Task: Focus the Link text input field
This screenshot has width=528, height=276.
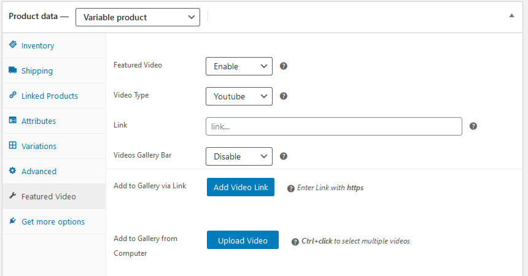Action: pos(333,126)
